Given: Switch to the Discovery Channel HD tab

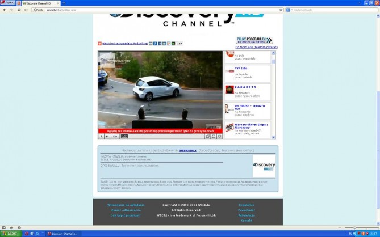Looking at the screenshot, I should [41, 3].
